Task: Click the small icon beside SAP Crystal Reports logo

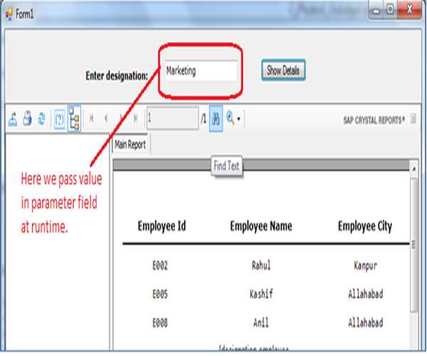Action: point(413,120)
